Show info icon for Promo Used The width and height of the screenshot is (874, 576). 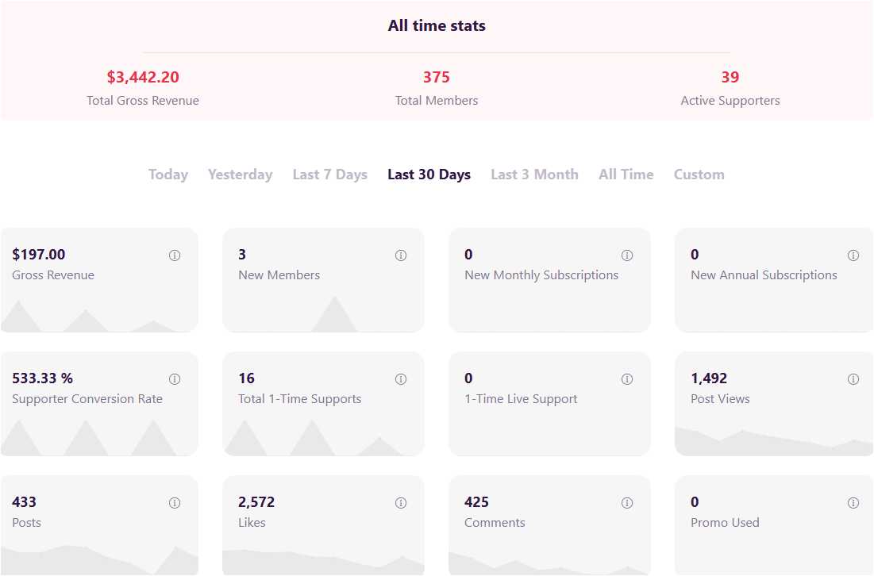(x=853, y=502)
